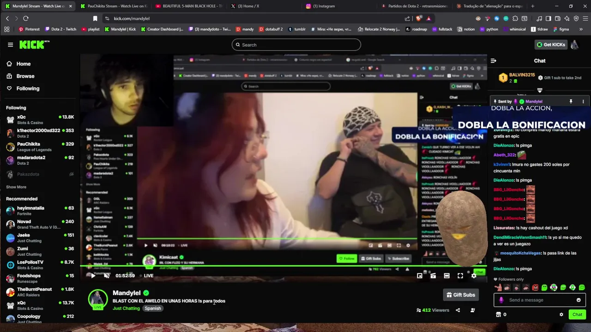Image resolution: width=591 pixels, height=332 pixels.
Task: Go to Home in the sidebar
Action: pos(18,64)
